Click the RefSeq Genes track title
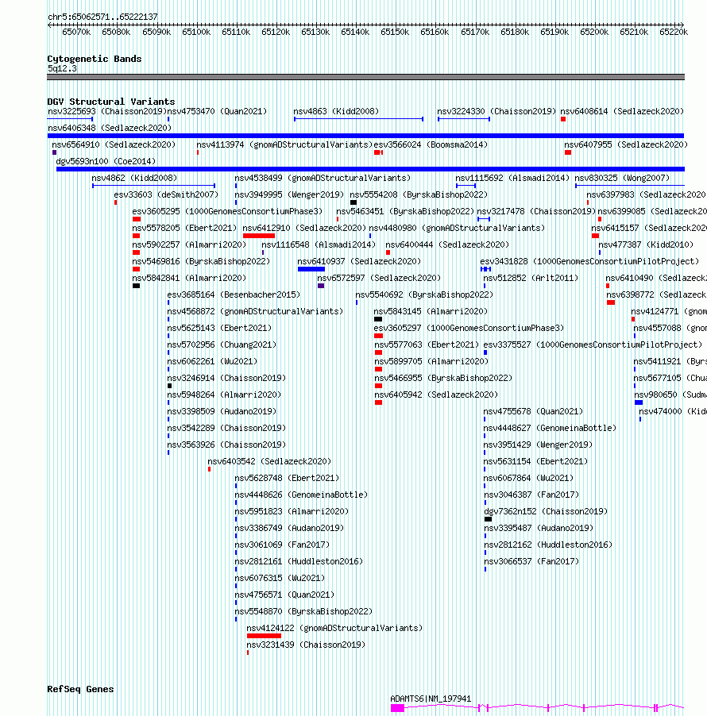Viewport: 707px width, 716px height. click(80, 690)
